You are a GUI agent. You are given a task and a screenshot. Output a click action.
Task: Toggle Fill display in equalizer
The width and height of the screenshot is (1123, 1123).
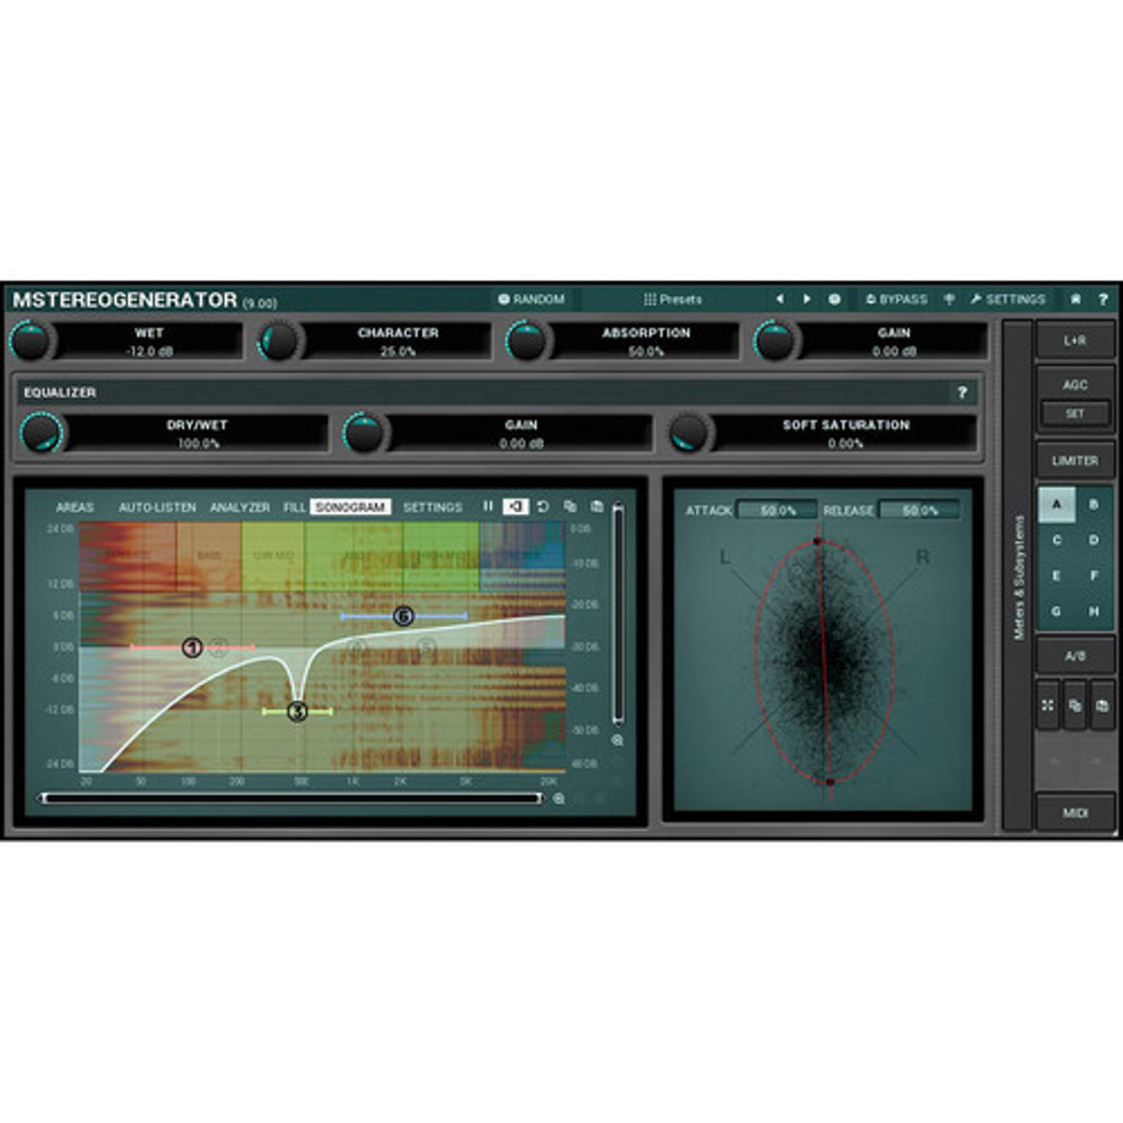(x=295, y=507)
